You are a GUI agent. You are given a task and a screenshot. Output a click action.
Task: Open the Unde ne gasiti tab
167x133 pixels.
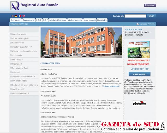point(90,20)
